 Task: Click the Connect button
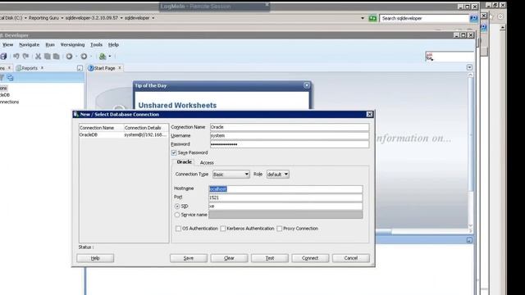pyautogui.click(x=310, y=258)
